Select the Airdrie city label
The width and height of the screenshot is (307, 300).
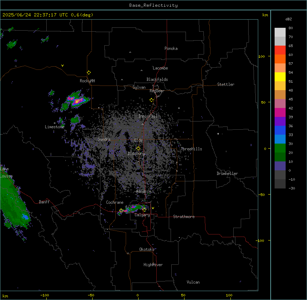coord(144,191)
